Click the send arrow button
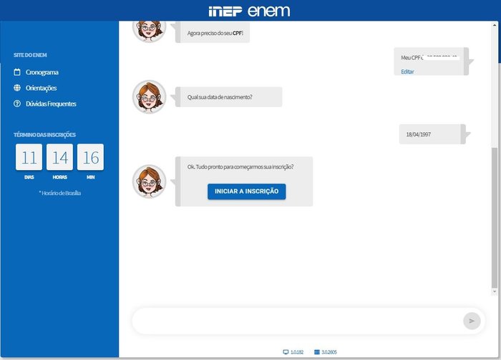The height and width of the screenshot is (360, 501). click(x=472, y=321)
